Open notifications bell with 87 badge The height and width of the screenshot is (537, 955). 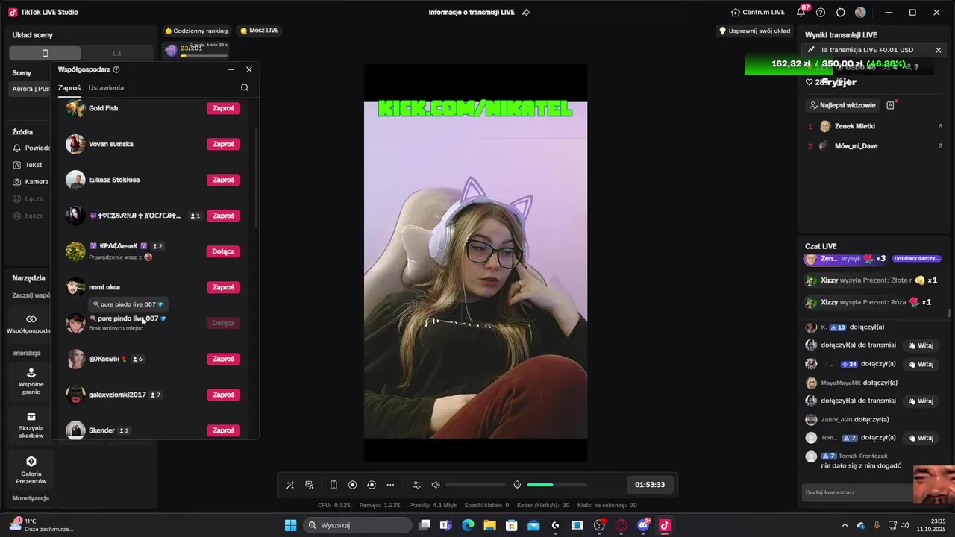click(x=801, y=12)
